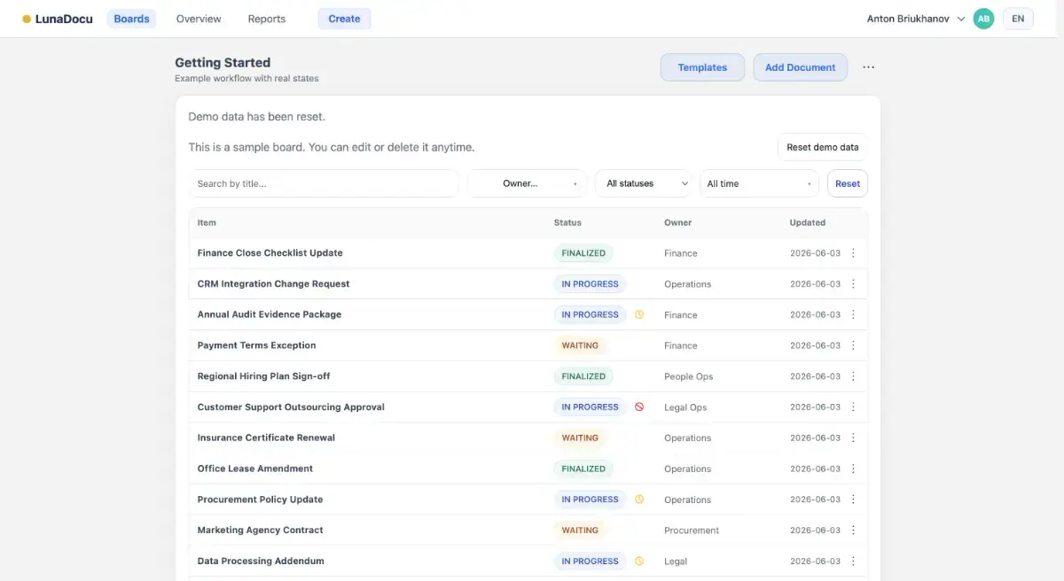Open board options three-dot menu
1064x581 pixels.
tap(868, 67)
